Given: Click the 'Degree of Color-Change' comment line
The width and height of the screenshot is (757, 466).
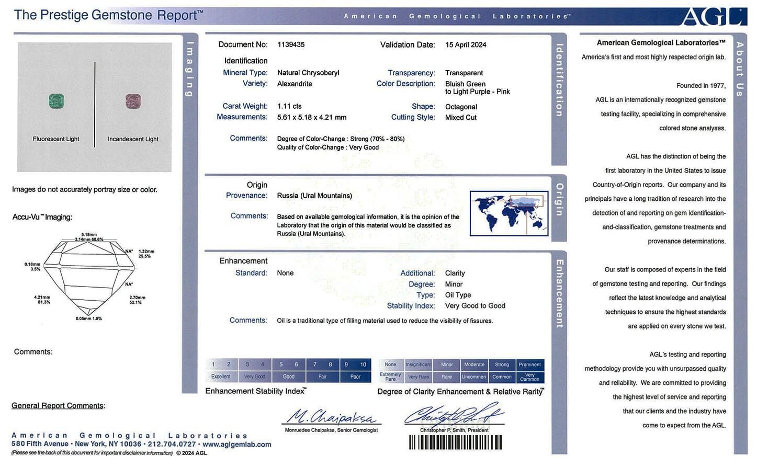Looking at the screenshot, I should [x=341, y=139].
